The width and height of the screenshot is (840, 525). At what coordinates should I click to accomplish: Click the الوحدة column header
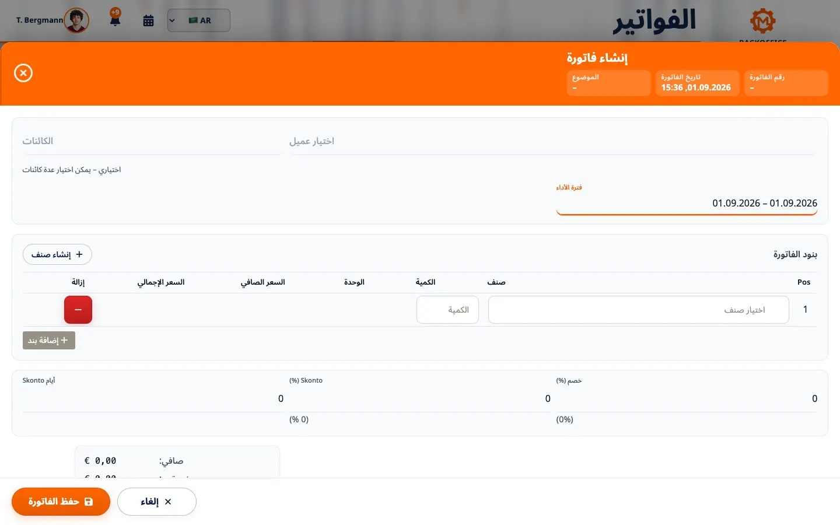[x=354, y=282]
